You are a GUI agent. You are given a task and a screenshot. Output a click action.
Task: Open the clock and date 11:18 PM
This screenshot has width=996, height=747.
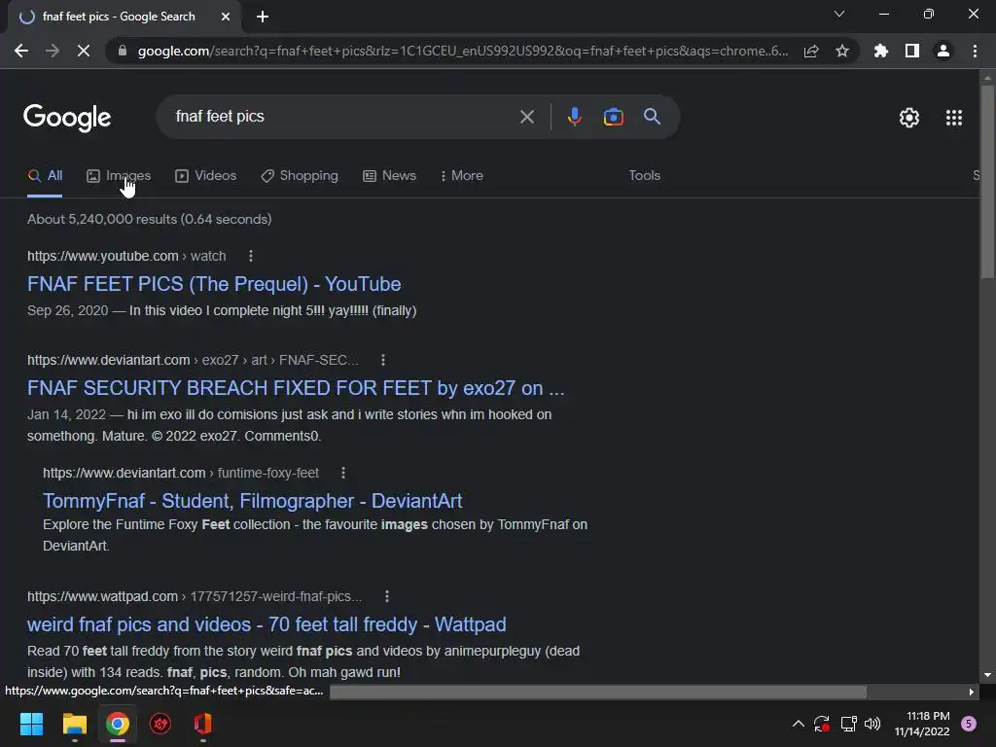point(922,724)
